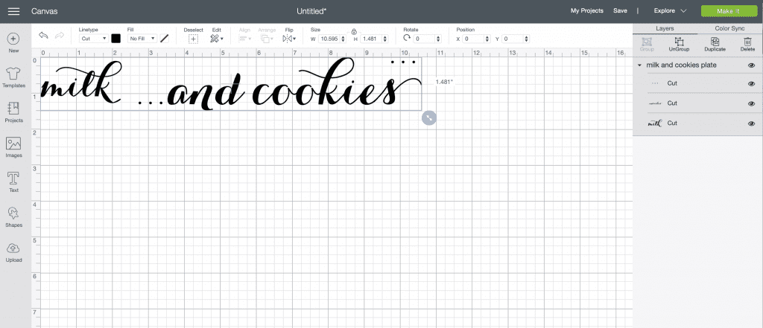Save the project
The image size is (763, 328).
click(620, 10)
